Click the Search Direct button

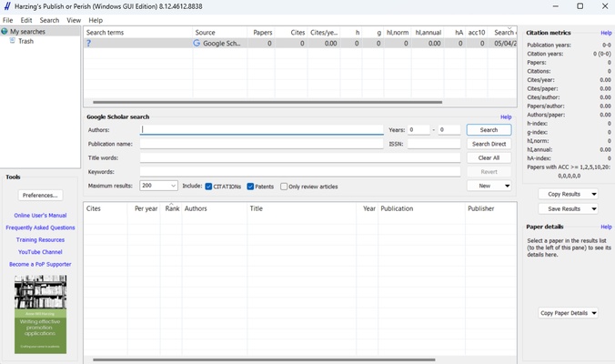pyautogui.click(x=489, y=144)
